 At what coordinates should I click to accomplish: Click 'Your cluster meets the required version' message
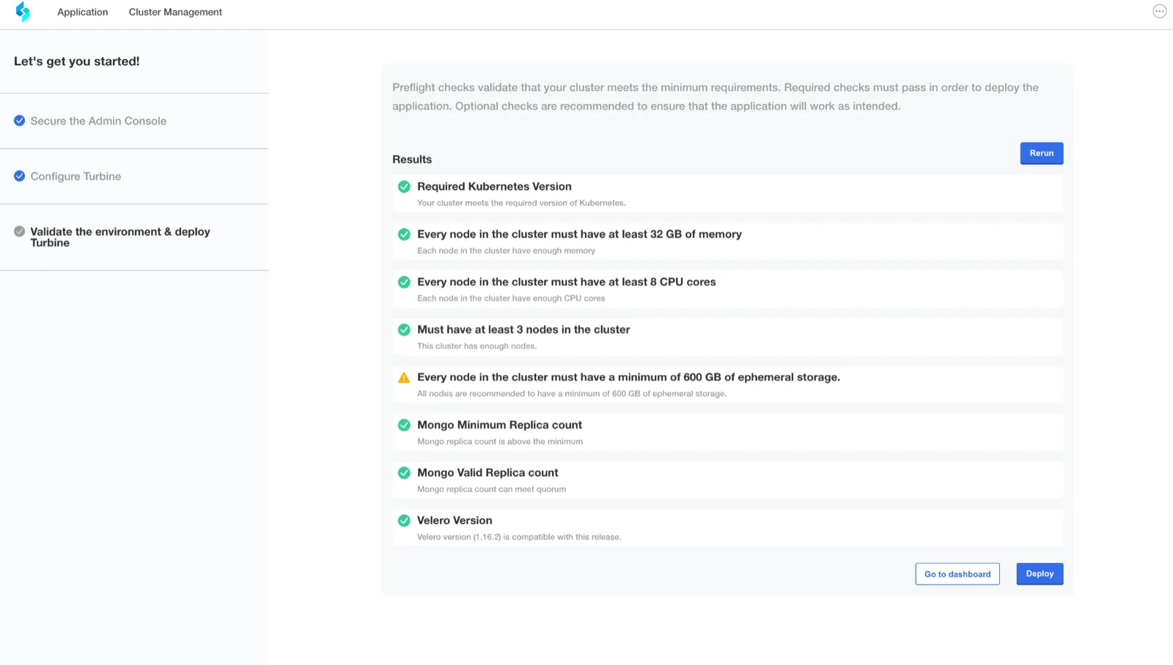pyautogui.click(x=521, y=203)
